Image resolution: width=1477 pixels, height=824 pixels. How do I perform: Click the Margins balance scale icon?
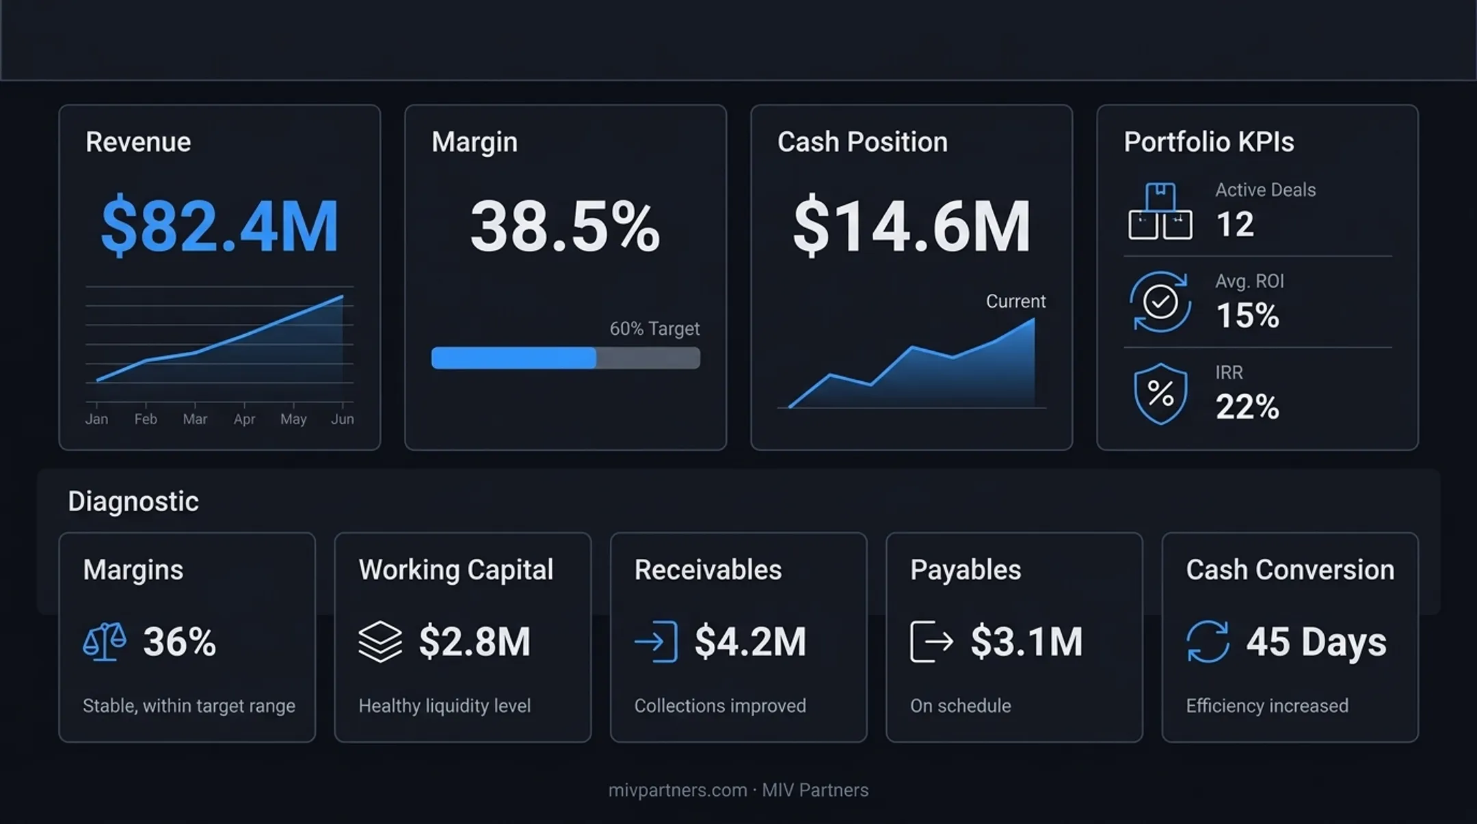pos(105,642)
